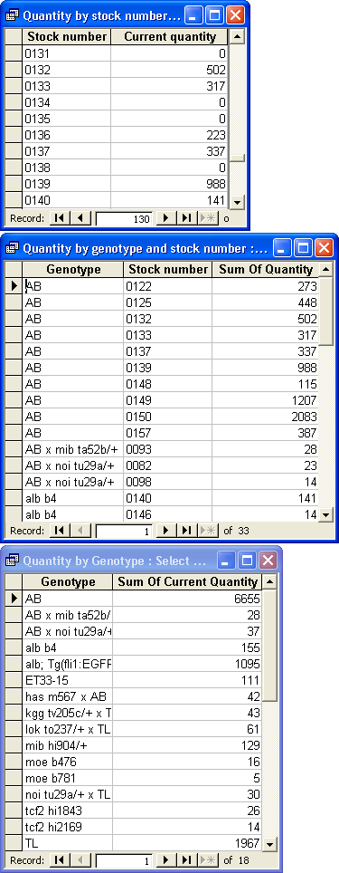This screenshot has width=339, height=873.
Task: Go to first record in Quantity by stock number window
Action: tap(60, 218)
